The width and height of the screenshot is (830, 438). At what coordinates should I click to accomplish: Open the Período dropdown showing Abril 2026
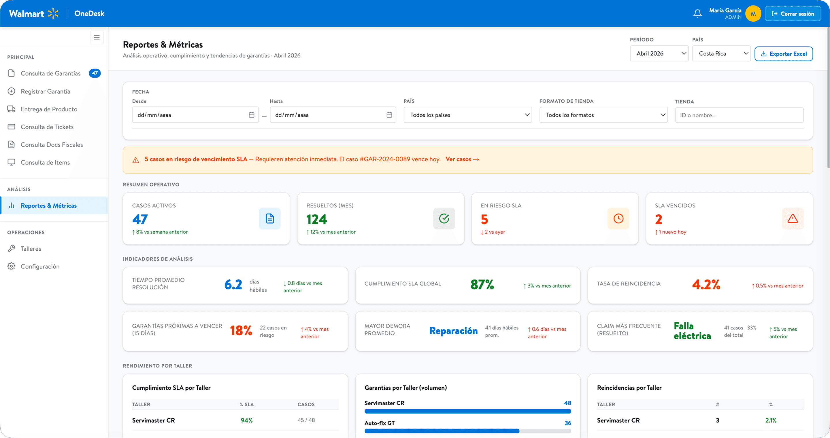tap(659, 54)
